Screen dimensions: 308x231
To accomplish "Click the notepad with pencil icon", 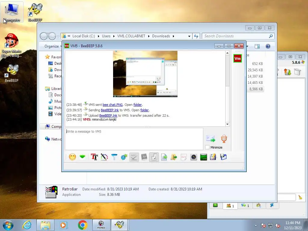I will point(213,157).
